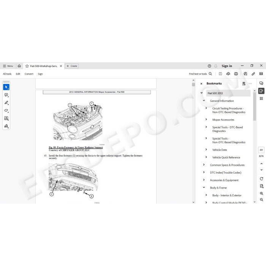Viewport: 266px width, 266px height.
Task: Expand the Vehicle Data bookmark
Action: pyautogui.click(x=206, y=149)
